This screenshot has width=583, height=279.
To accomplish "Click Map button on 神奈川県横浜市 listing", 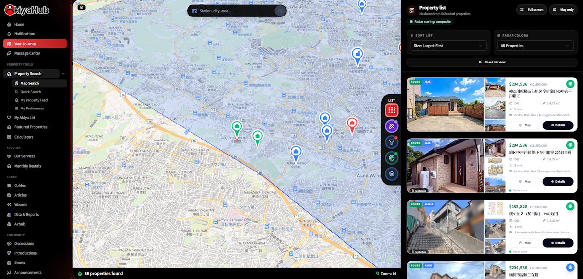I will click(525, 125).
